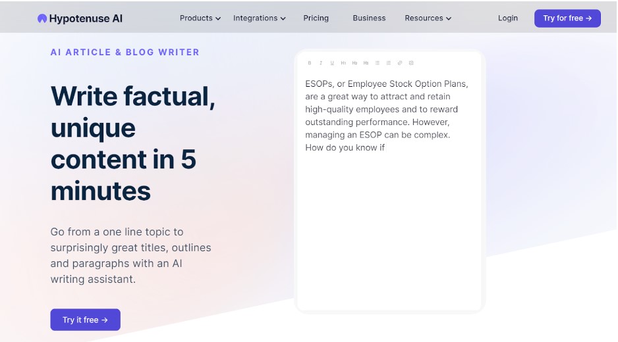Apply underline formatting in the editor
Viewport: 618px width, 342px height.
[332, 63]
